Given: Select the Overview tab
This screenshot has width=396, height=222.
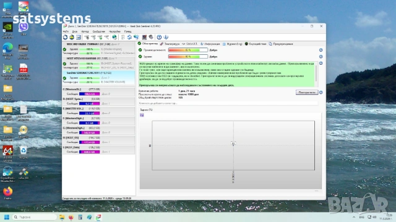Looking at the screenshot, I should tap(148, 44).
